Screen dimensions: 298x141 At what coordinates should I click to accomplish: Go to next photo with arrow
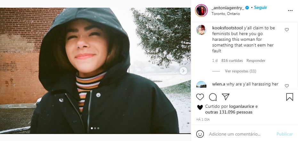(x=183, y=71)
